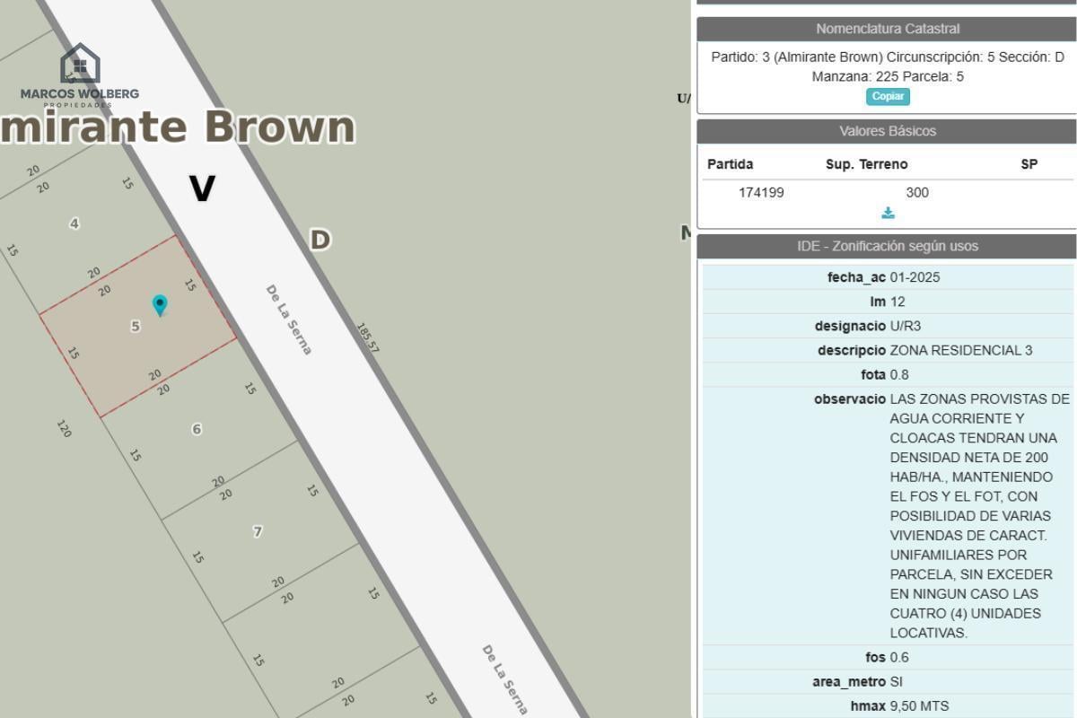Image resolution: width=1077 pixels, height=718 pixels.
Task: Copy the cadastral nomenclature with Copiar
Action: point(888,96)
